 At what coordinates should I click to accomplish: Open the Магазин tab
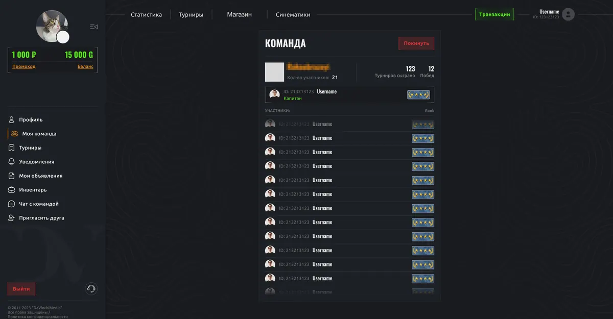pyautogui.click(x=240, y=15)
